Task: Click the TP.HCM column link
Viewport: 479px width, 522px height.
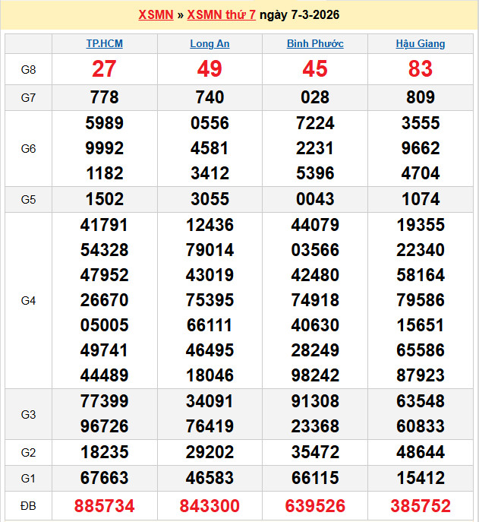Action: (104, 44)
